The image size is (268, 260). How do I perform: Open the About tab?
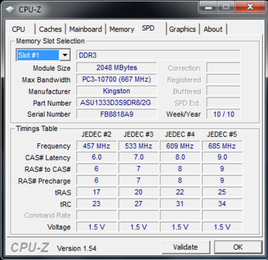[213, 29]
